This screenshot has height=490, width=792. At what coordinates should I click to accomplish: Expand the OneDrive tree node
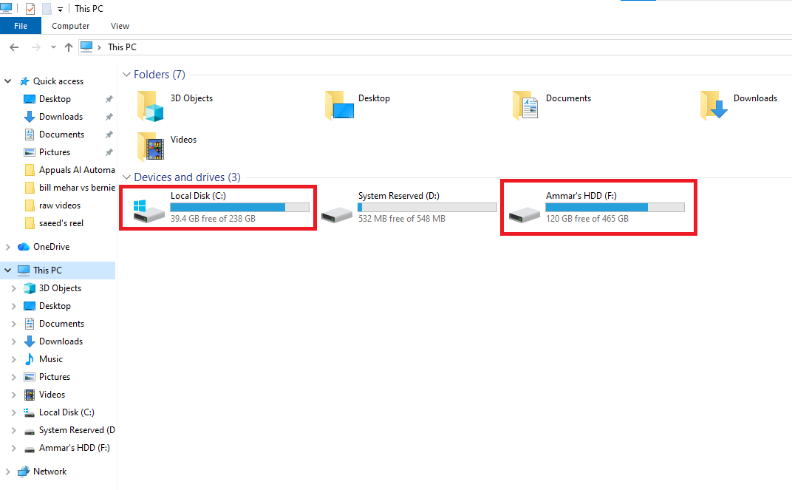pos(7,247)
